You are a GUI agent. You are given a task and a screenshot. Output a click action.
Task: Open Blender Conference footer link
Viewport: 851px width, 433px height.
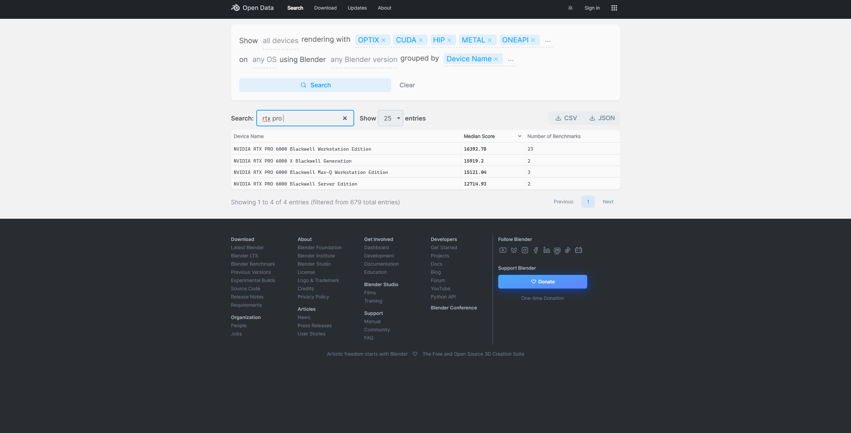coord(454,308)
